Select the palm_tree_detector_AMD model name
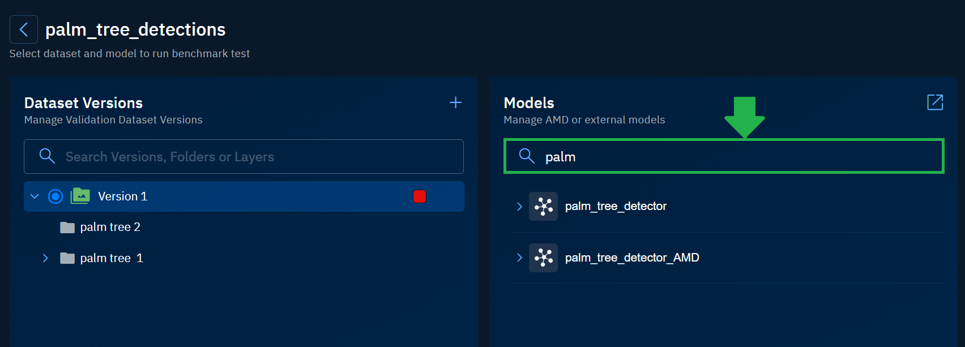The height and width of the screenshot is (347, 965). click(x=632, y=258)
